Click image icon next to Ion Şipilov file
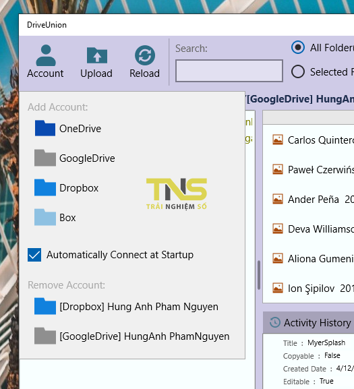This screenshot has height=389, width=354. [x=278, y=288]
